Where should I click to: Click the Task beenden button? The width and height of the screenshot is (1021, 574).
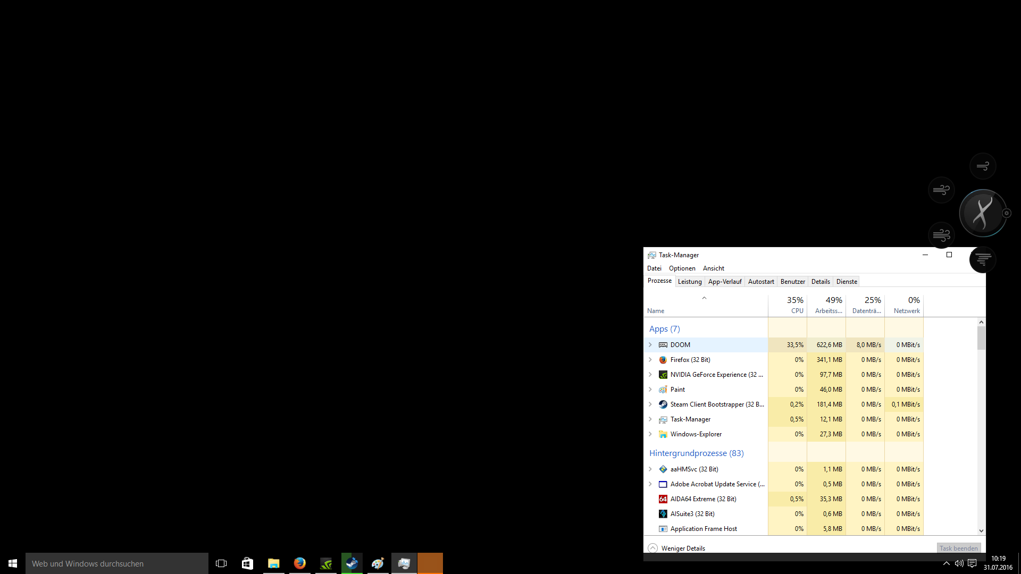pyautogui.click(x=958, y=548)
